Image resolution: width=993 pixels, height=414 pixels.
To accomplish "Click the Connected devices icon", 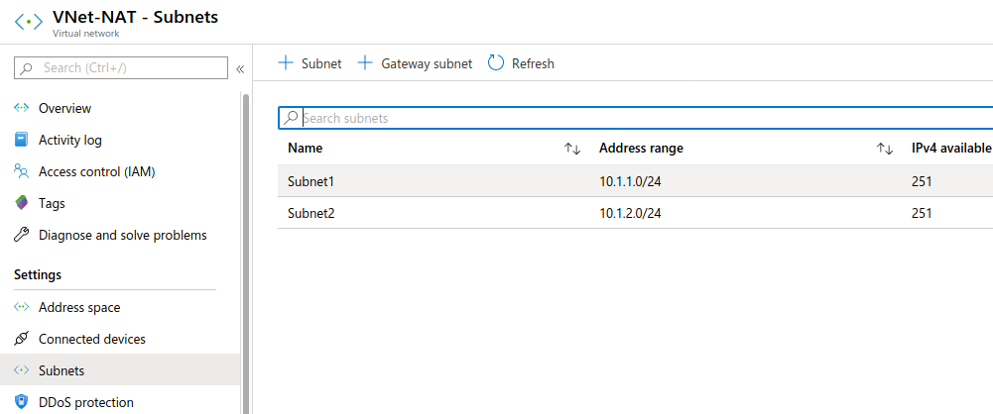I will (21, 339).
